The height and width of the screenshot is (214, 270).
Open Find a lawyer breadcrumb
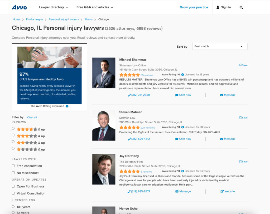(x=35, y=19)
